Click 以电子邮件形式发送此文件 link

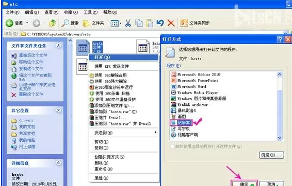pyautogui.click(x=37, y=87)
